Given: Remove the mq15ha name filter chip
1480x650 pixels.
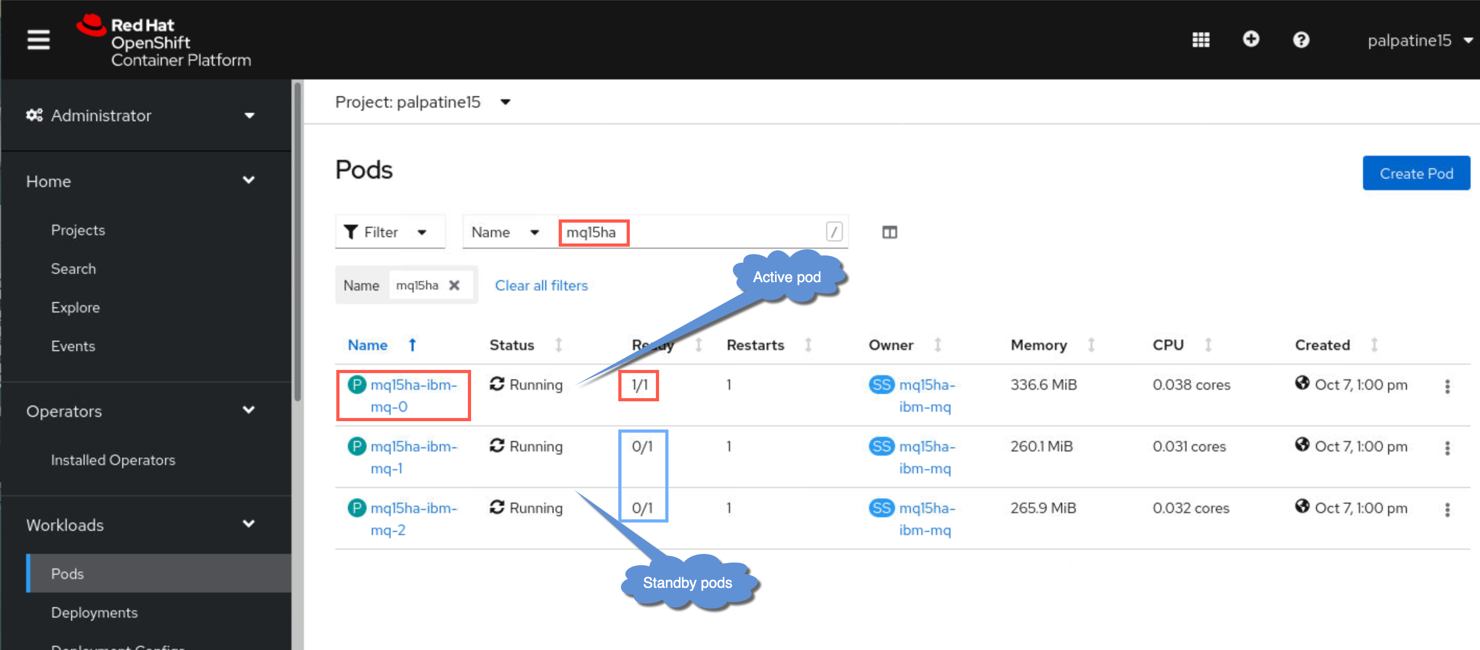Looking at the screenshot, I should coord(454,285).
